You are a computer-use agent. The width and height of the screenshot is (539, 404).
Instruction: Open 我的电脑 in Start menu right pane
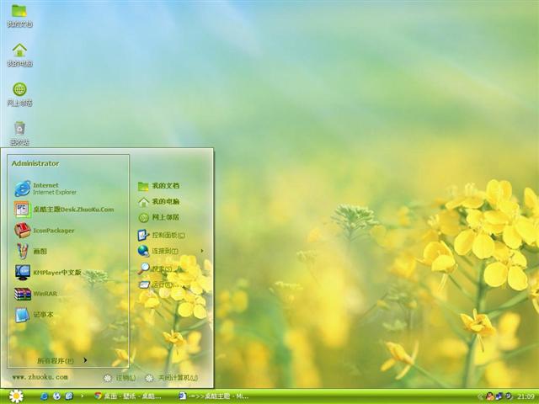[x=158, y=202]
